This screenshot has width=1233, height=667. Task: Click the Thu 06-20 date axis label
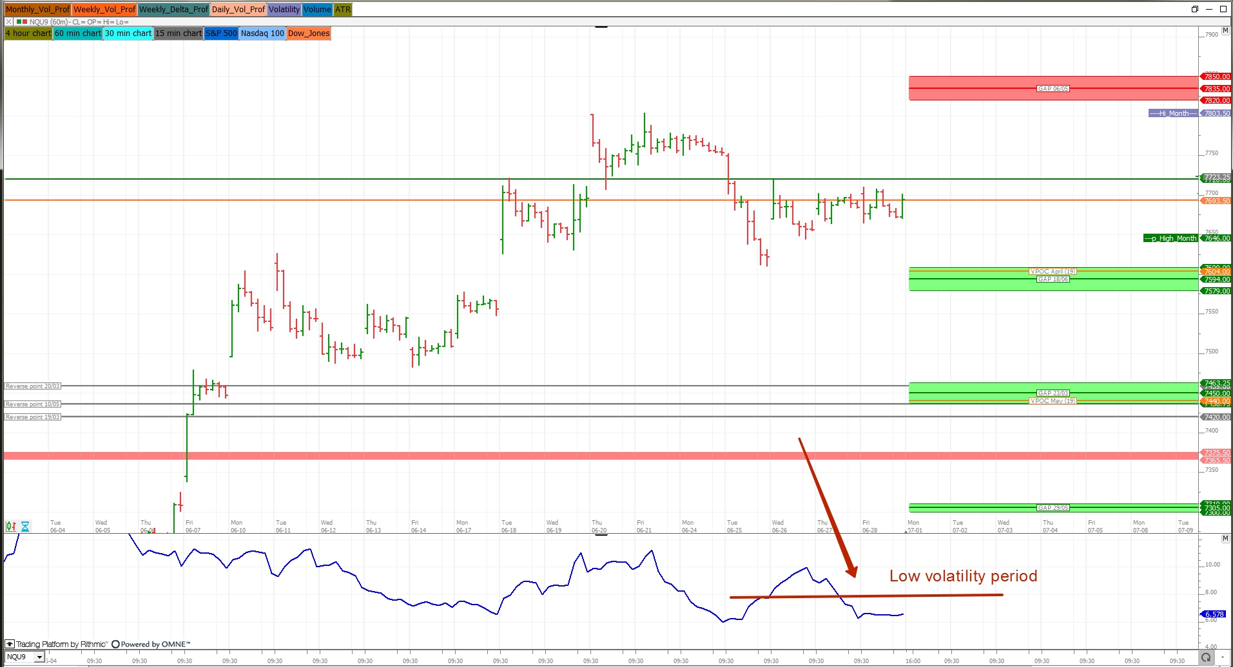click(598, 527)
